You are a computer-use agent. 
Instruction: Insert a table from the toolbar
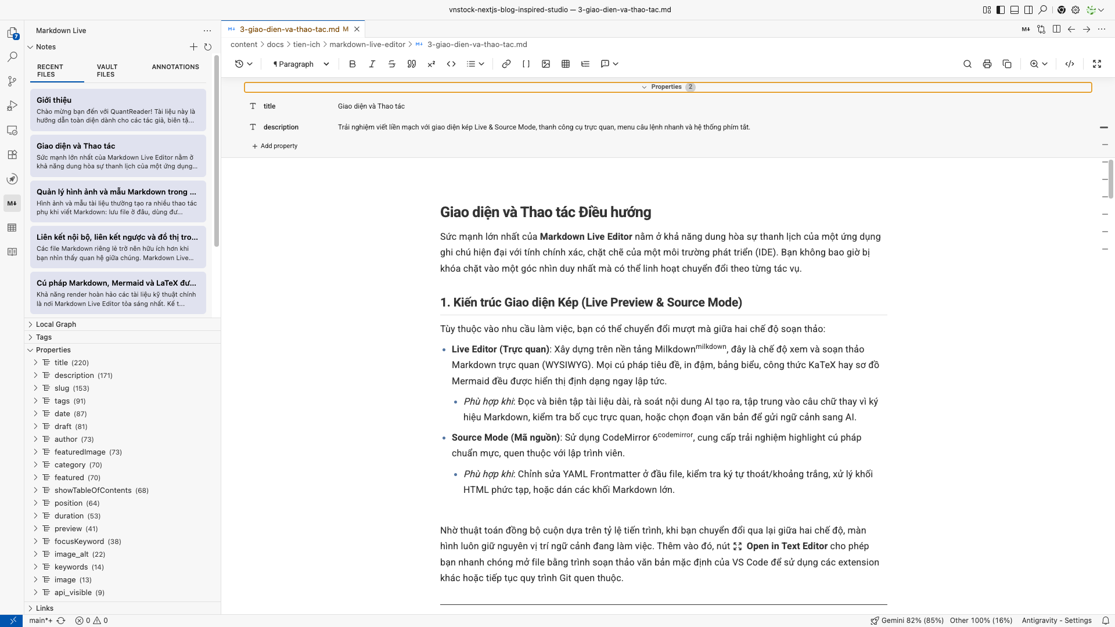click(566, 64)
